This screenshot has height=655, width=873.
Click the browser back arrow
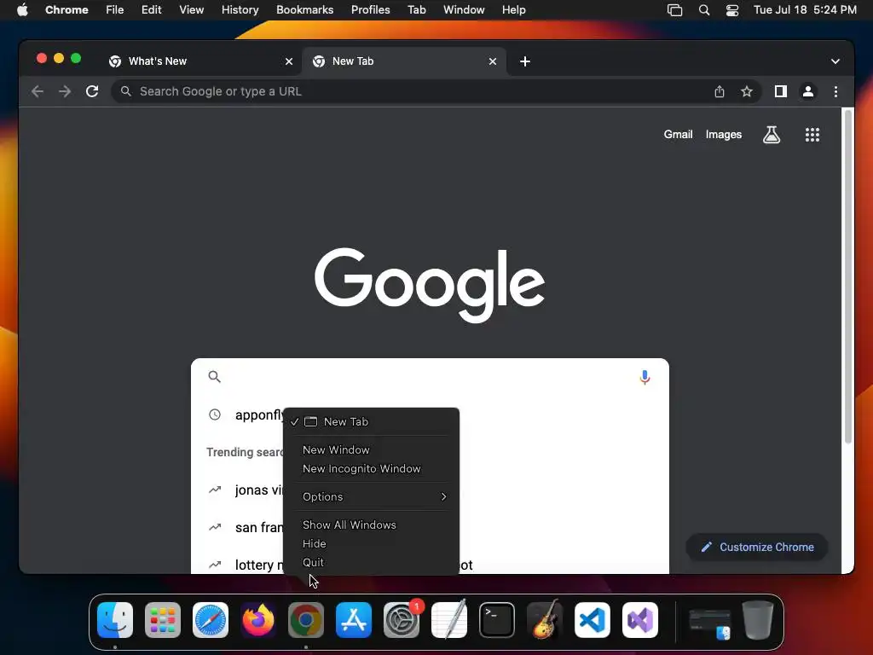38,91
